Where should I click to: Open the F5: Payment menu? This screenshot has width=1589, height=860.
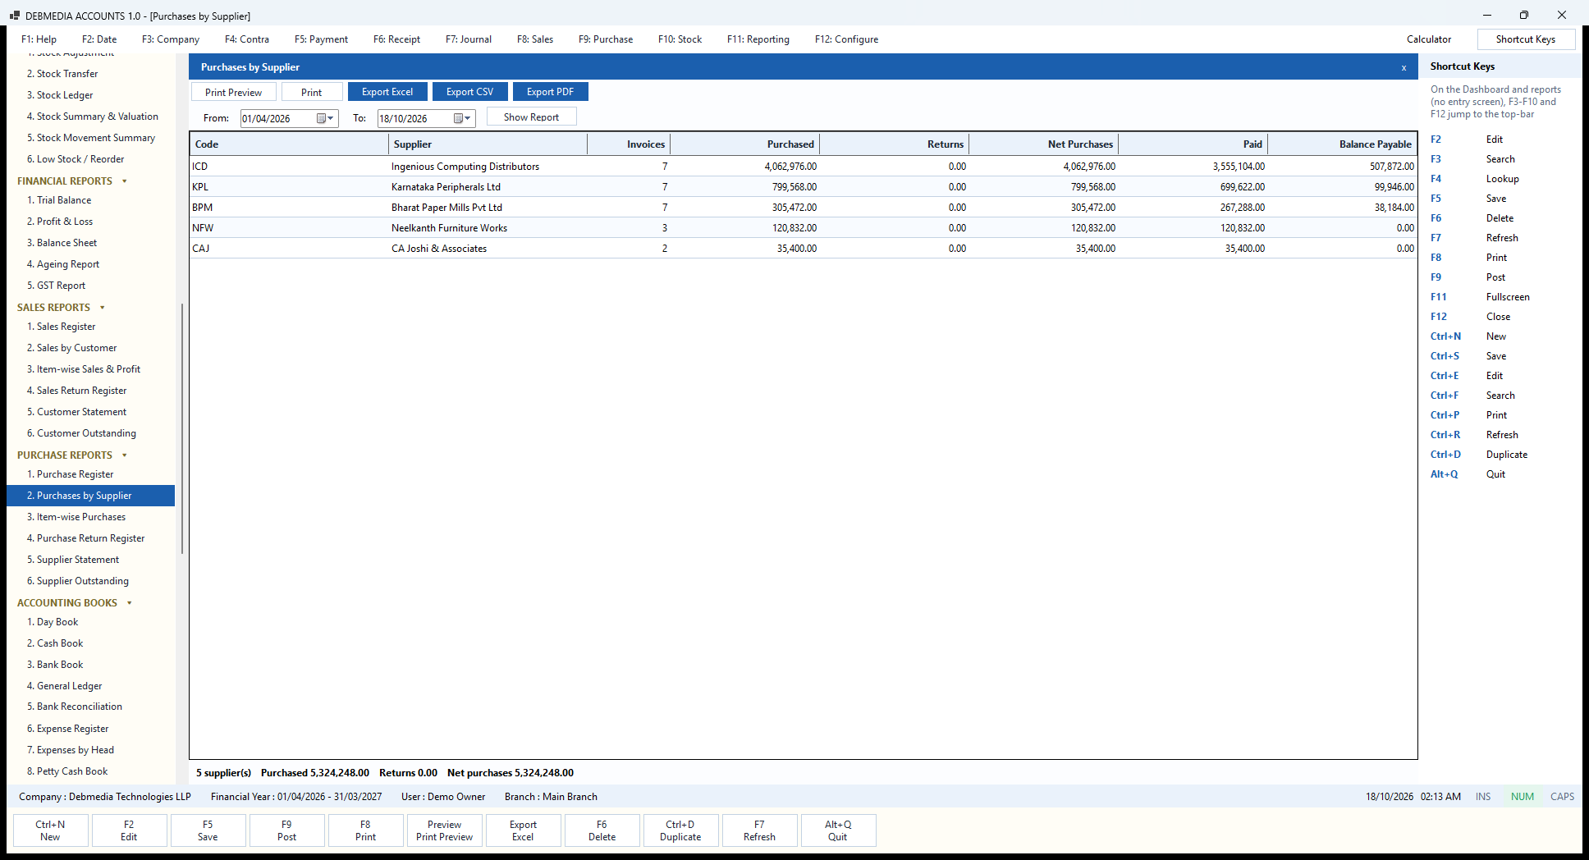321,39
